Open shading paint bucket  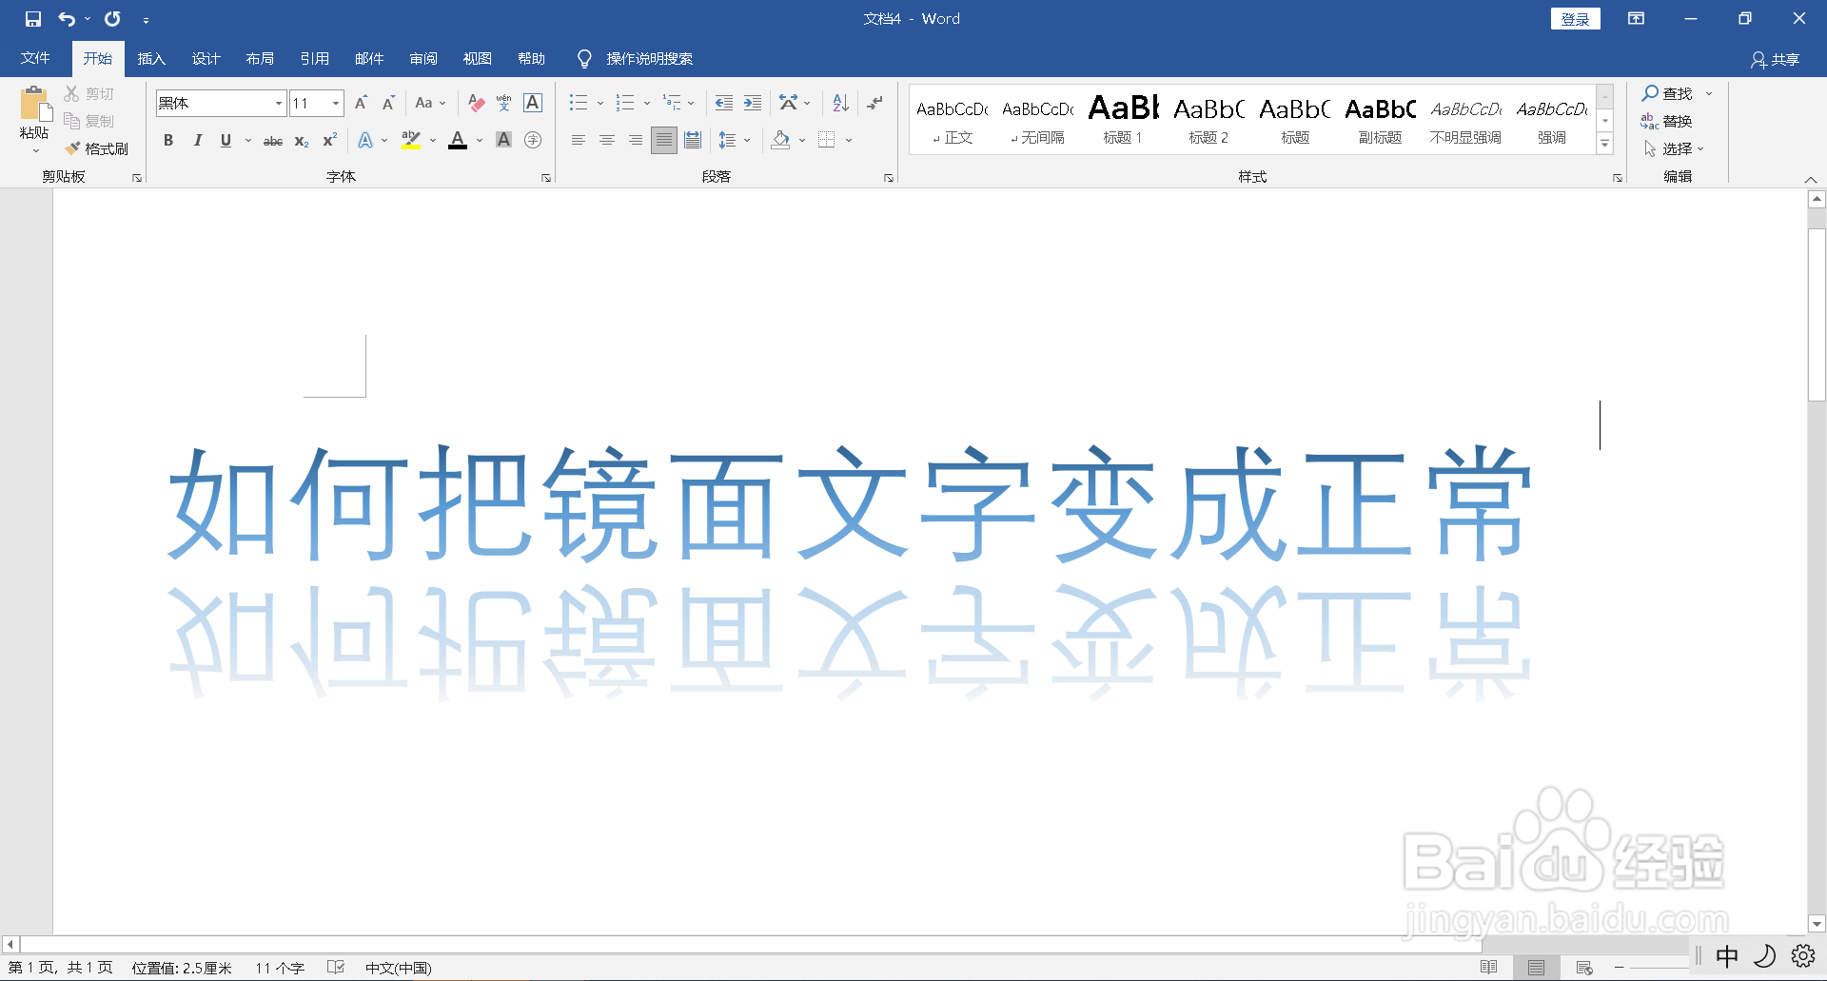pyautogui.click(x=781, y=141)
